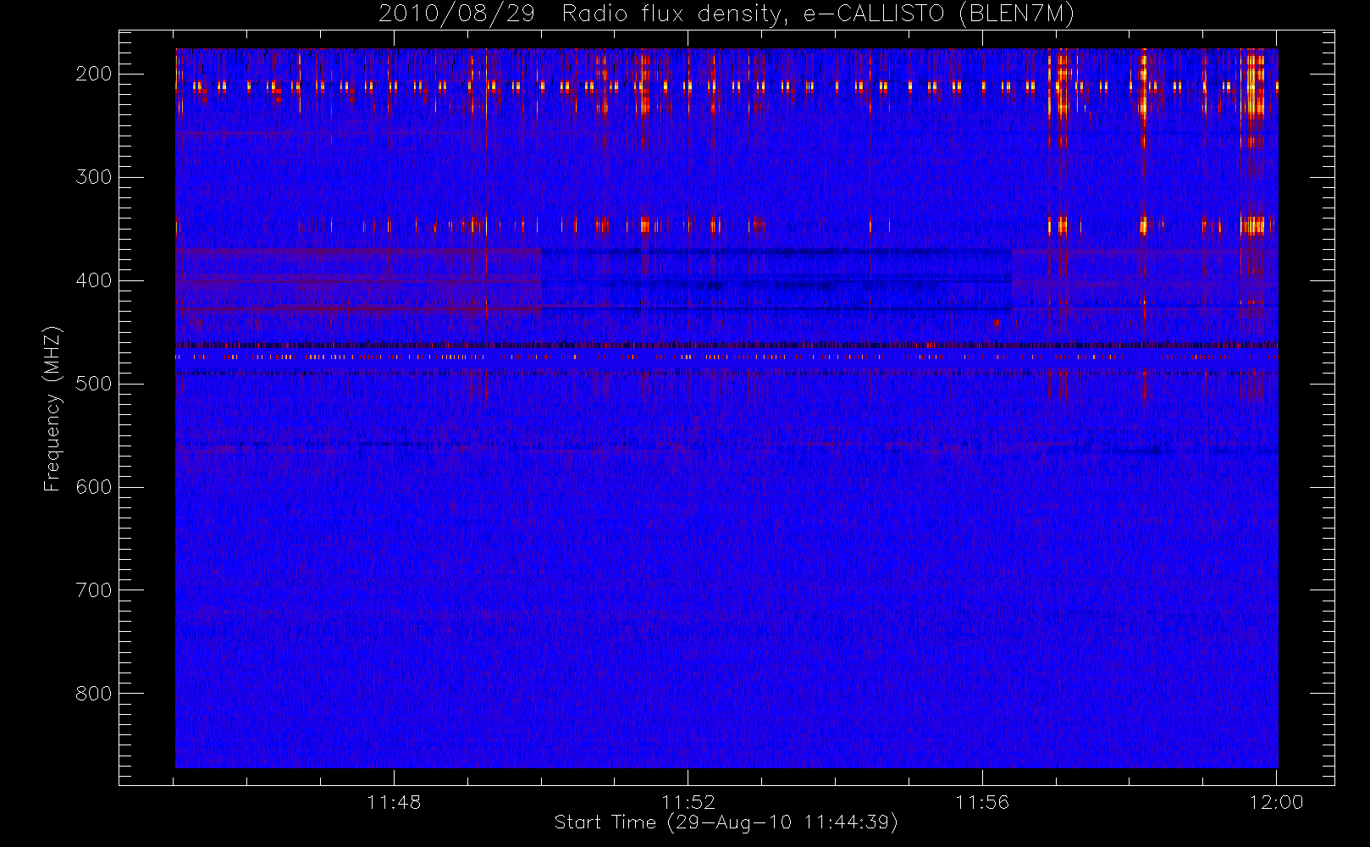
Task: Click the 11:56 time tick label
Action: coord(982,802)
